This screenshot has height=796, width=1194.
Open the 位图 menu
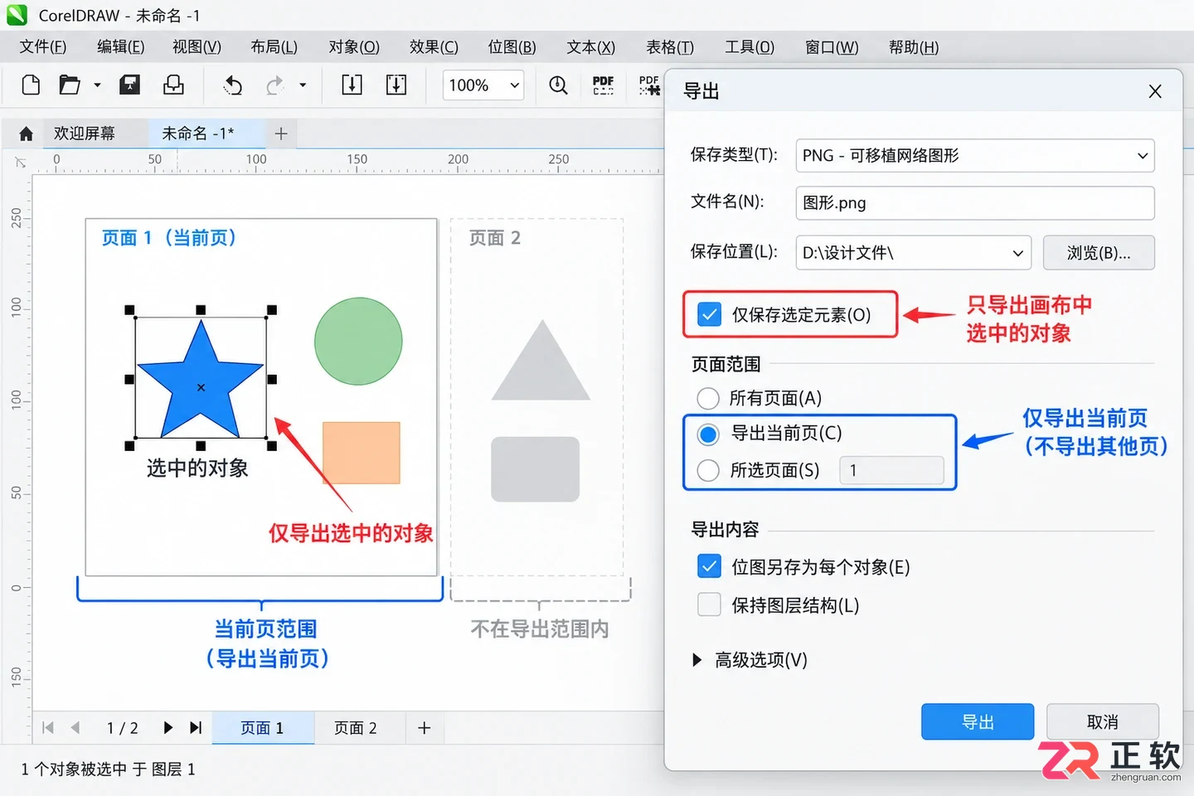click(x=512, y=47)
